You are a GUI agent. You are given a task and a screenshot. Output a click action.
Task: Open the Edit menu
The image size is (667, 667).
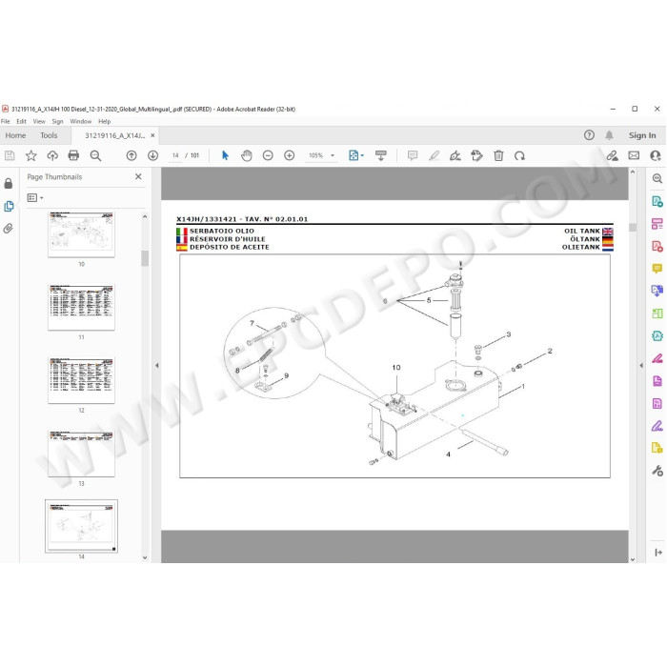tap(21, 121)
